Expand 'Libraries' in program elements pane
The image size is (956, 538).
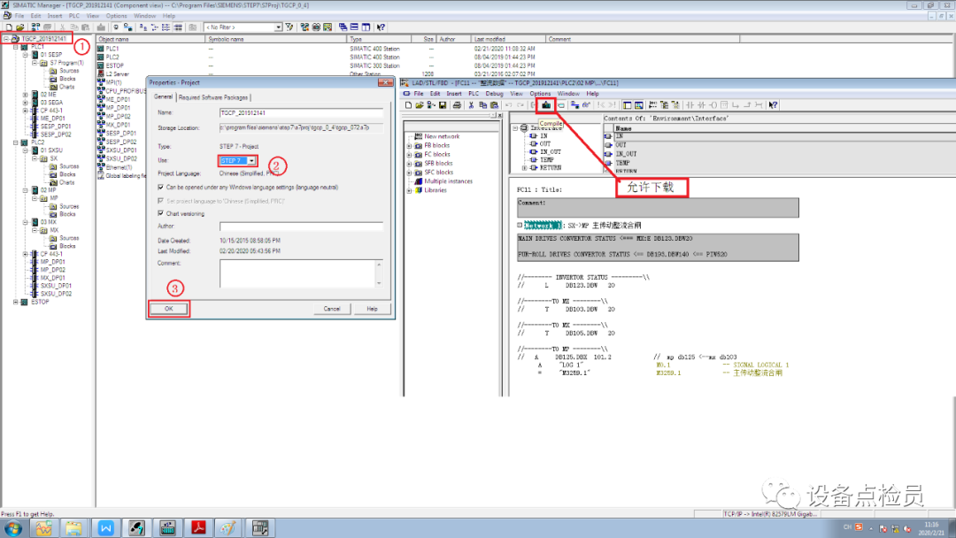pos(409,191)
